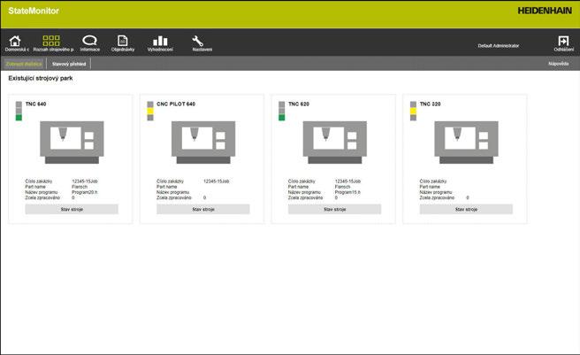
Task: Select the machine park grid icon
Action: 51,41
